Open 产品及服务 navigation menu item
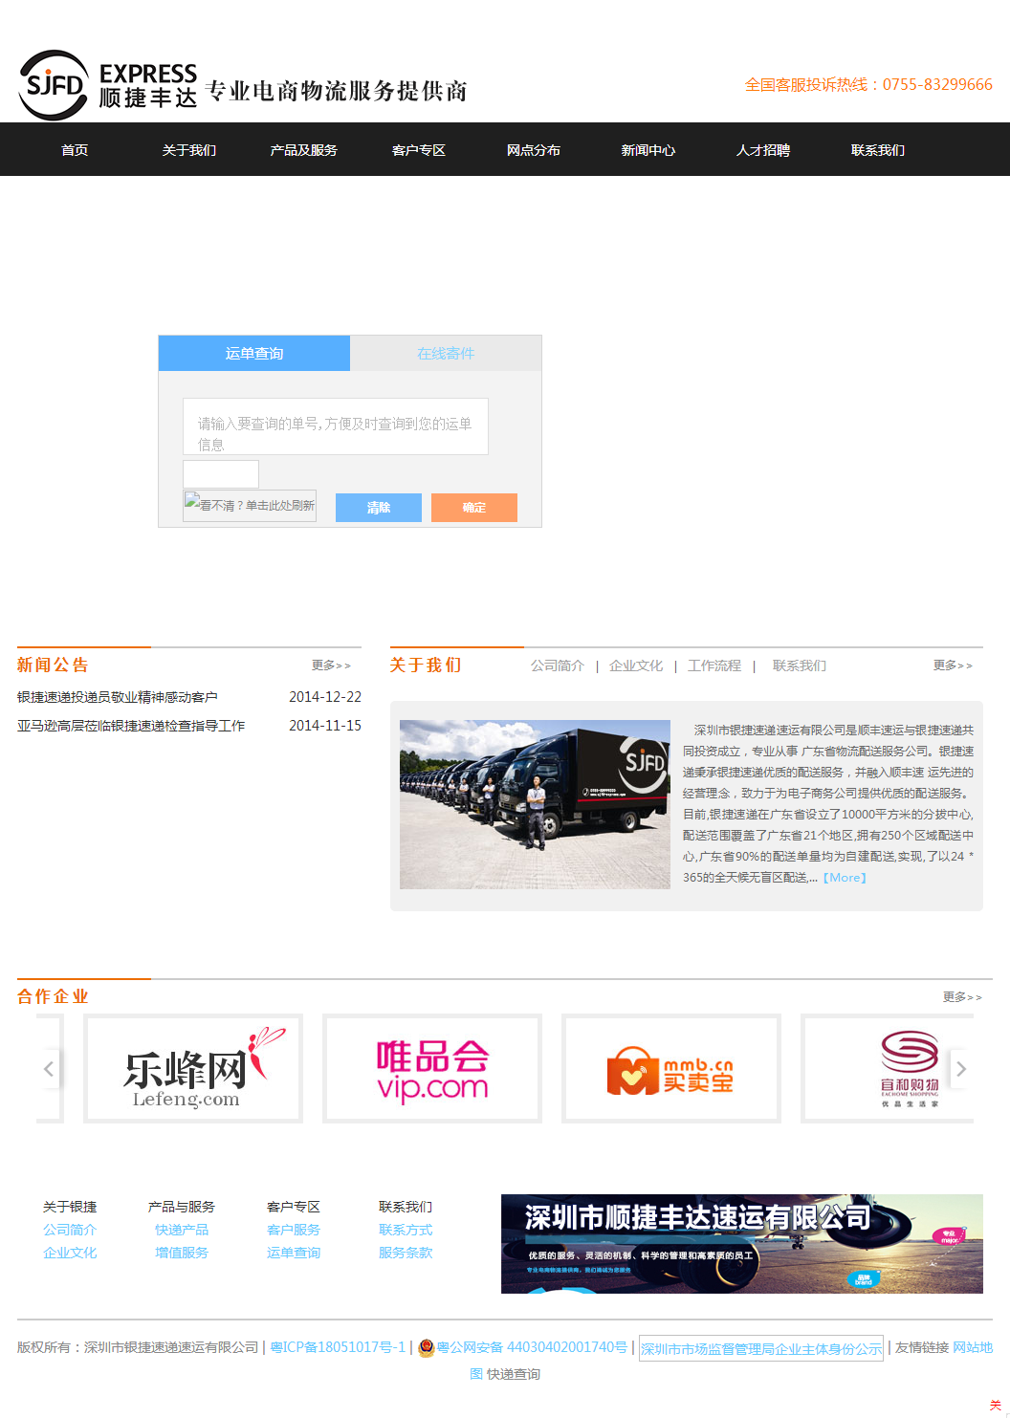Screen dimensions: 1010x1418 coord(304,150)
